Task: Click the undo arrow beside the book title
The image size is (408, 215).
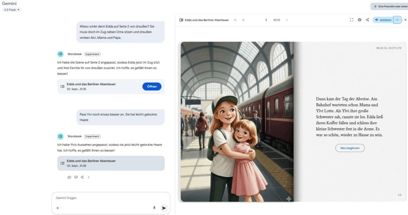Action: tap(235, 20)
